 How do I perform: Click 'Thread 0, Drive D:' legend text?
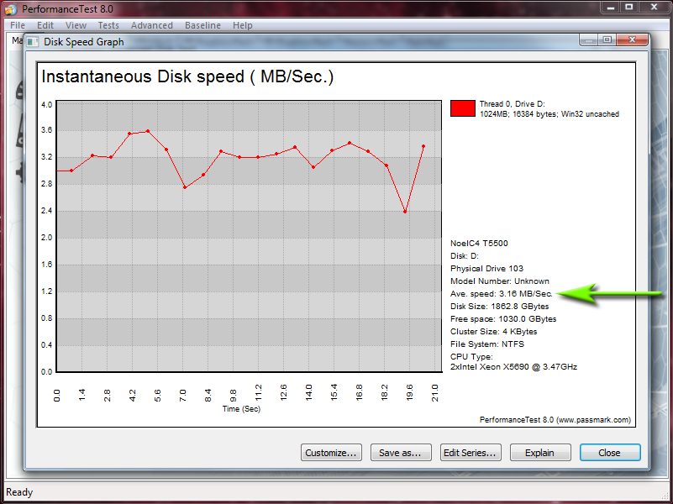click(512, 104)
